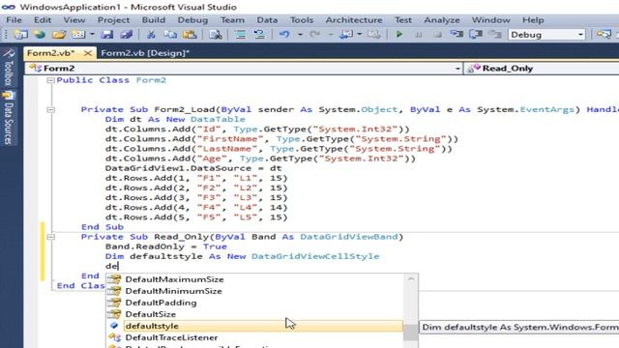Undo the last action

click(284, 35)
